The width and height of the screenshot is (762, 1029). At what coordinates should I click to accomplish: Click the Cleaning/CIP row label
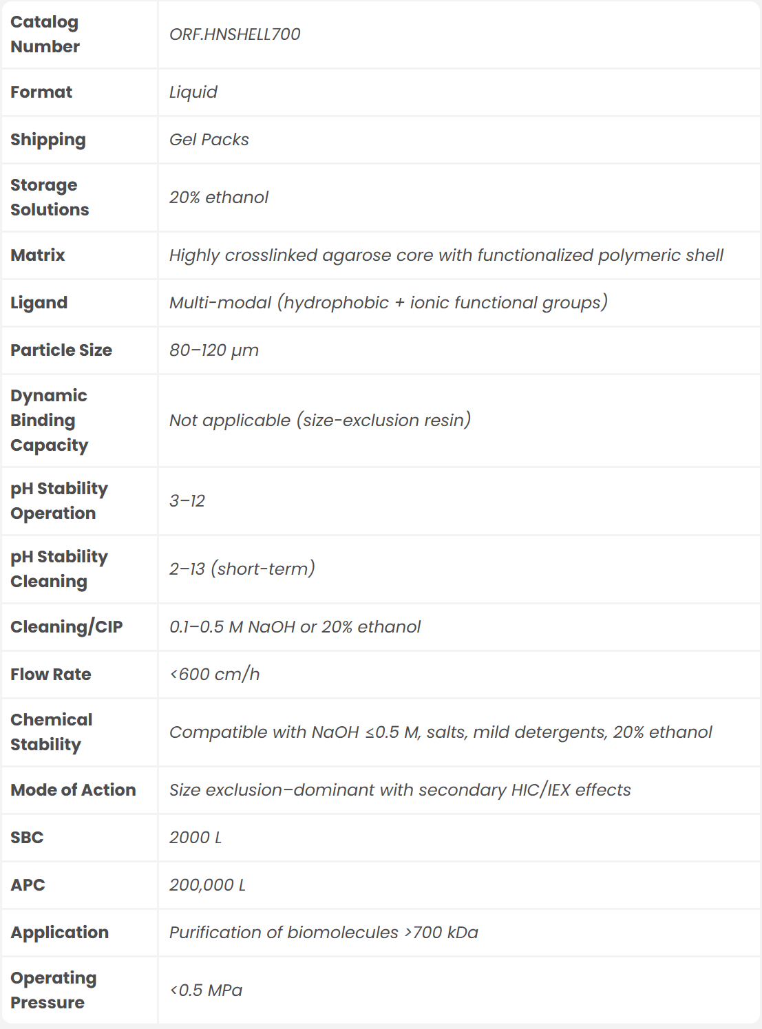pos(67,627)
